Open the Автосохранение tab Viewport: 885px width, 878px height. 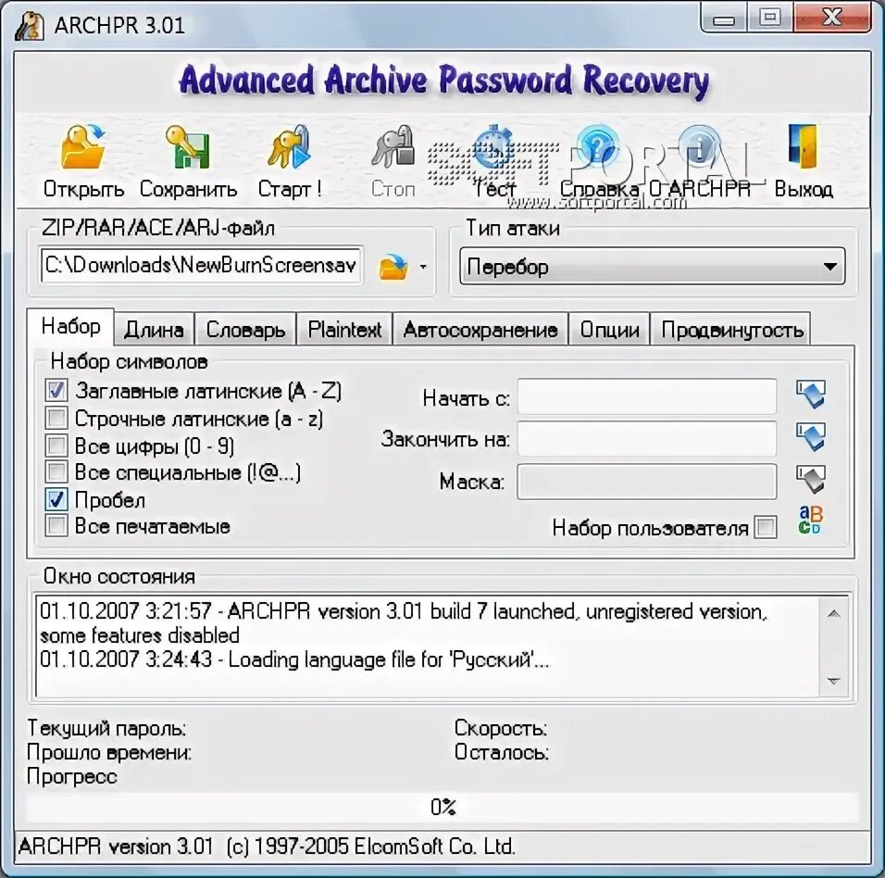480,329
